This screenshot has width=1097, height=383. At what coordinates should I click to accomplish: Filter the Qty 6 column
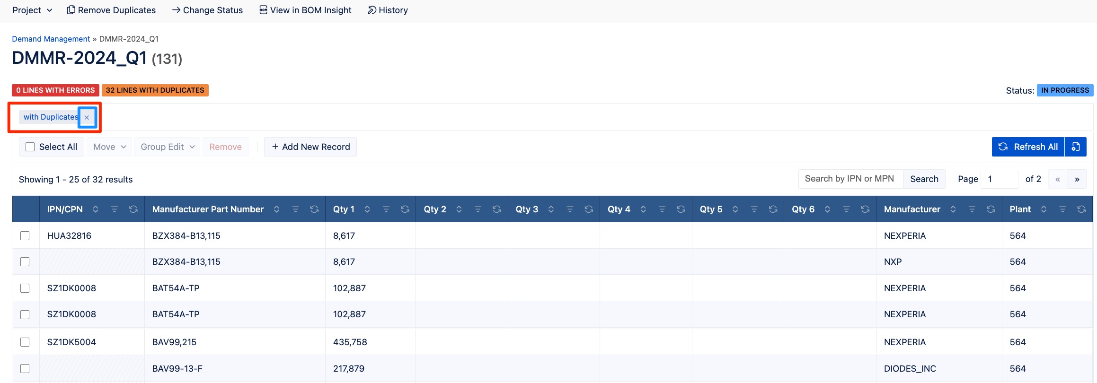coord(846,209)
